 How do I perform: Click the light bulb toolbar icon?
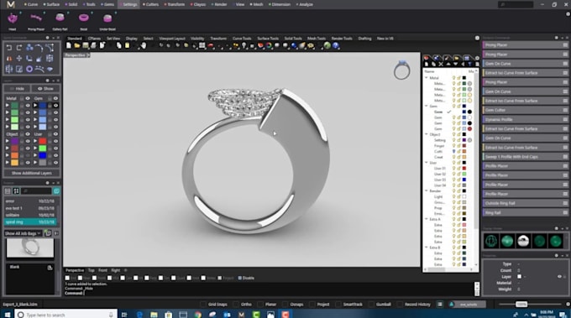244,45
